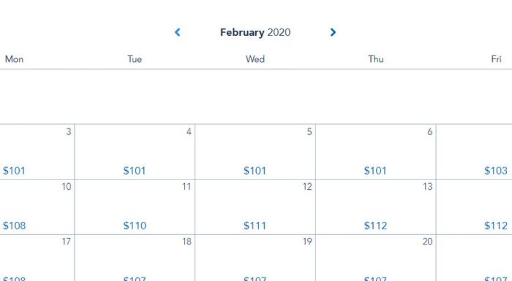Choose February 11 with $110 price

pos(135,207)
